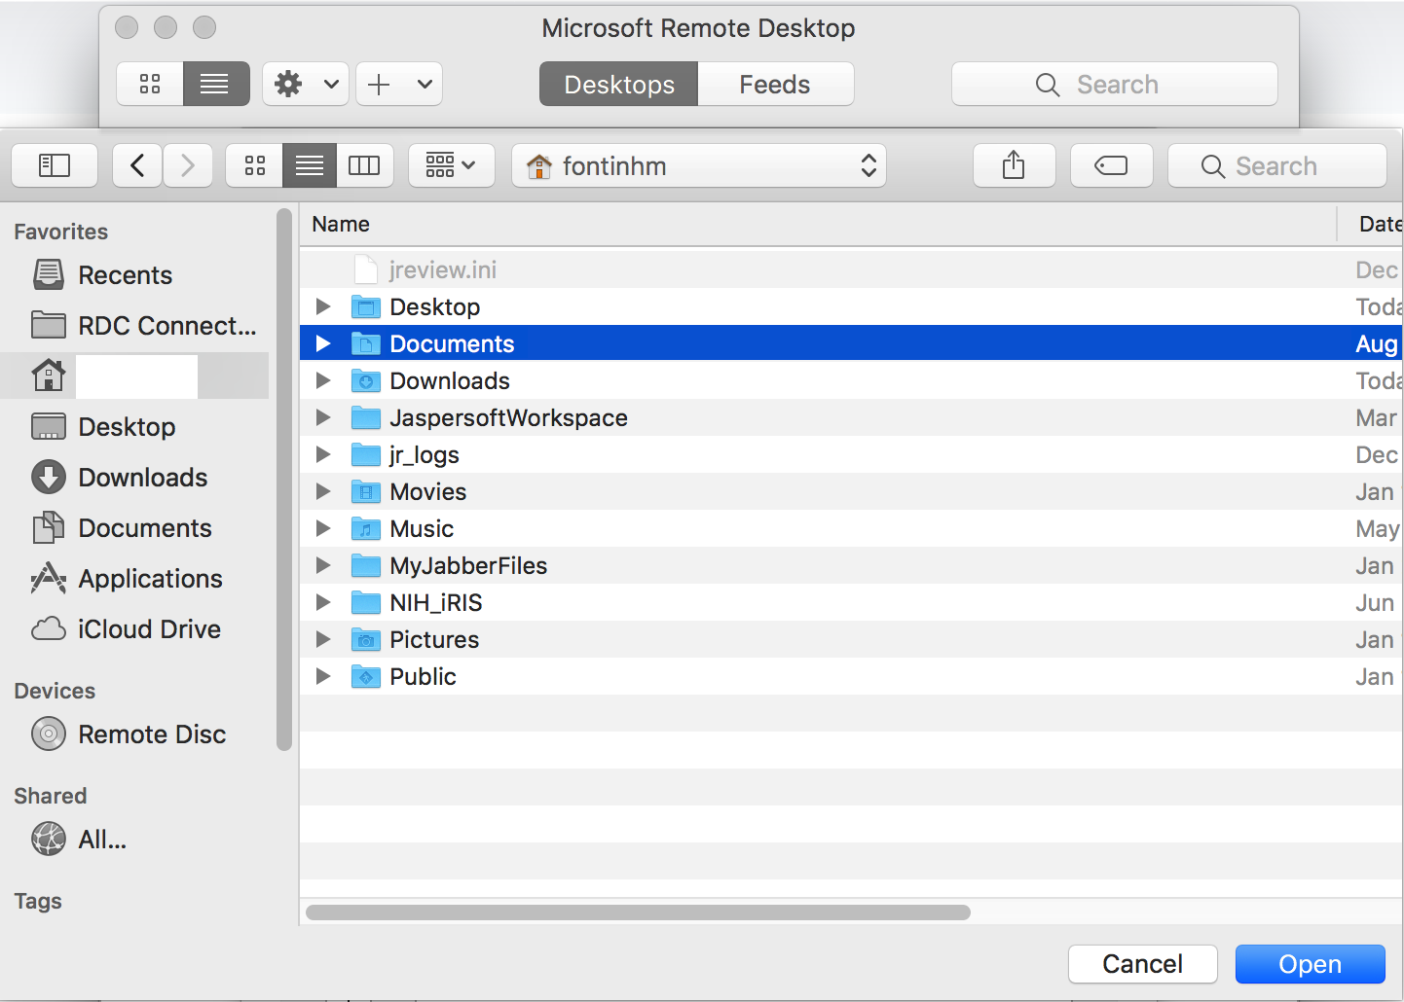Click the sidebar vertical scrollbar
The image size is (1404, 1002).
tap(284, 480)
